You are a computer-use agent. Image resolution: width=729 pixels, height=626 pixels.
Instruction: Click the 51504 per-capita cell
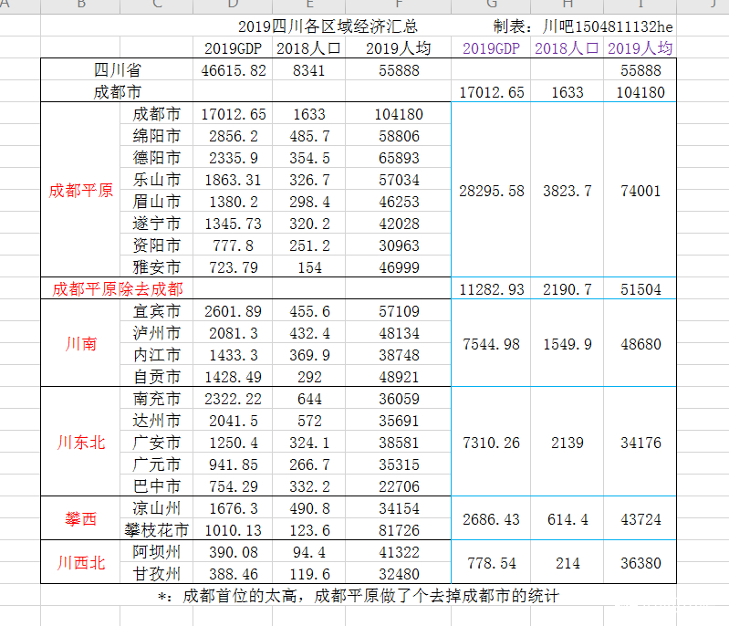pyautogui.click(x=640, y=289)
